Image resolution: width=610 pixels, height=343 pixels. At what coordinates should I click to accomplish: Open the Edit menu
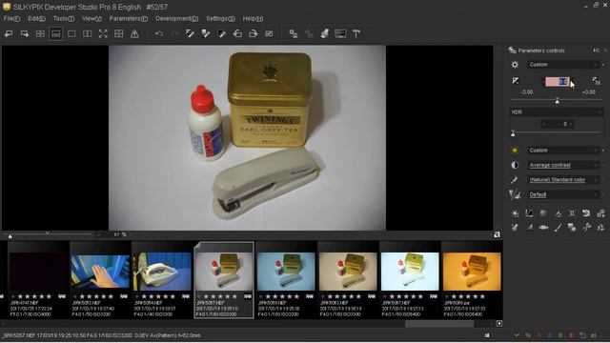click(x=36, y=18)
